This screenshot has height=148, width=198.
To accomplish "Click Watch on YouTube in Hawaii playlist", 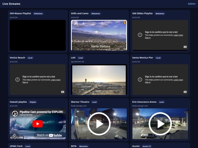I will [x=49, y=135].
